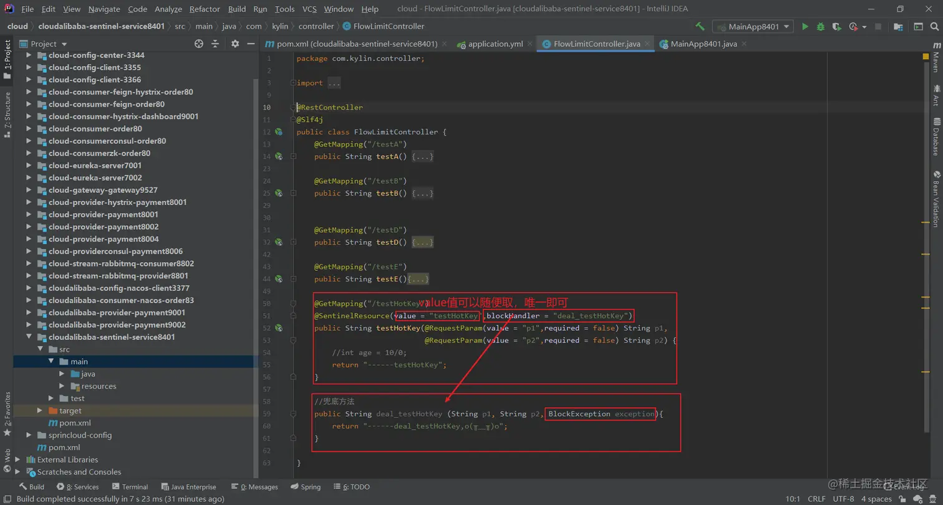Toggle the 1: Project tool window stripe
This screenshot has width=943, height=505.
tap(7, 60)
